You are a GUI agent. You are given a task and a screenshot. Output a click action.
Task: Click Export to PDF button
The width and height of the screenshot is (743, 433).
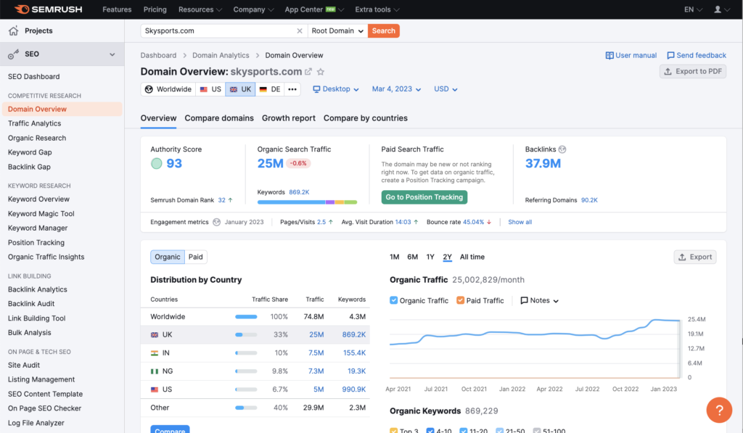point(693,72)
